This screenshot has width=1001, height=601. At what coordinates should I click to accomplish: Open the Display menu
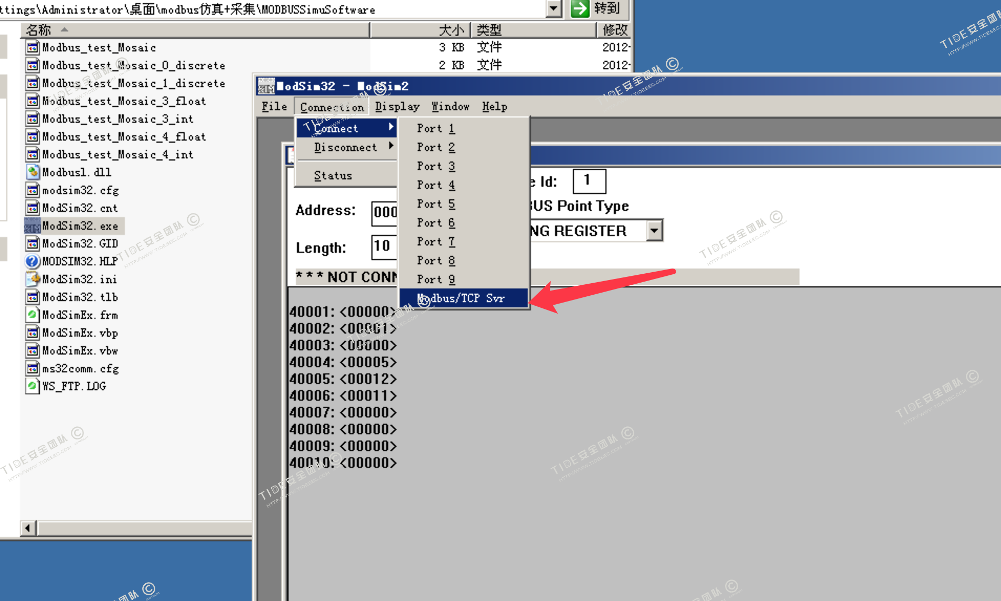[x=397, y=106]
